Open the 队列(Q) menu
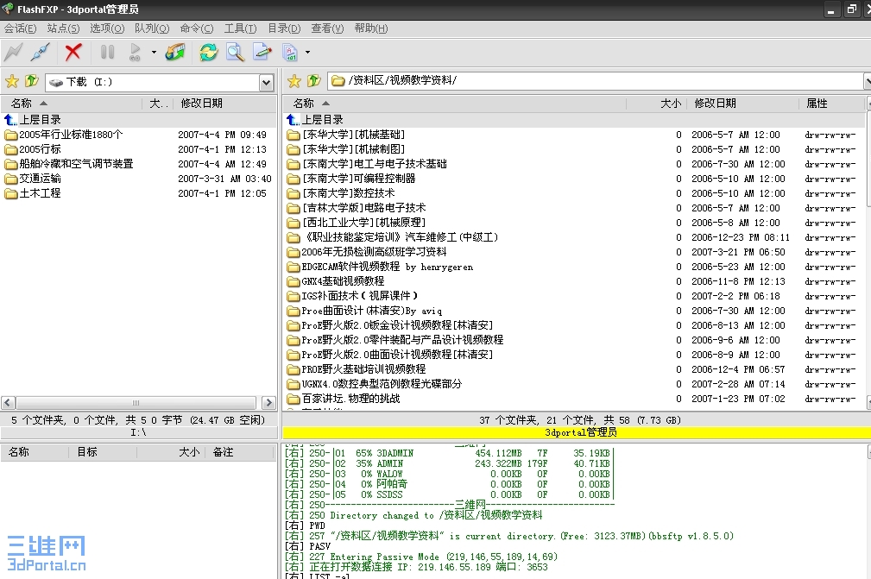Image resolution: width=871 pixels, height=579 pixels. [152, 28]
